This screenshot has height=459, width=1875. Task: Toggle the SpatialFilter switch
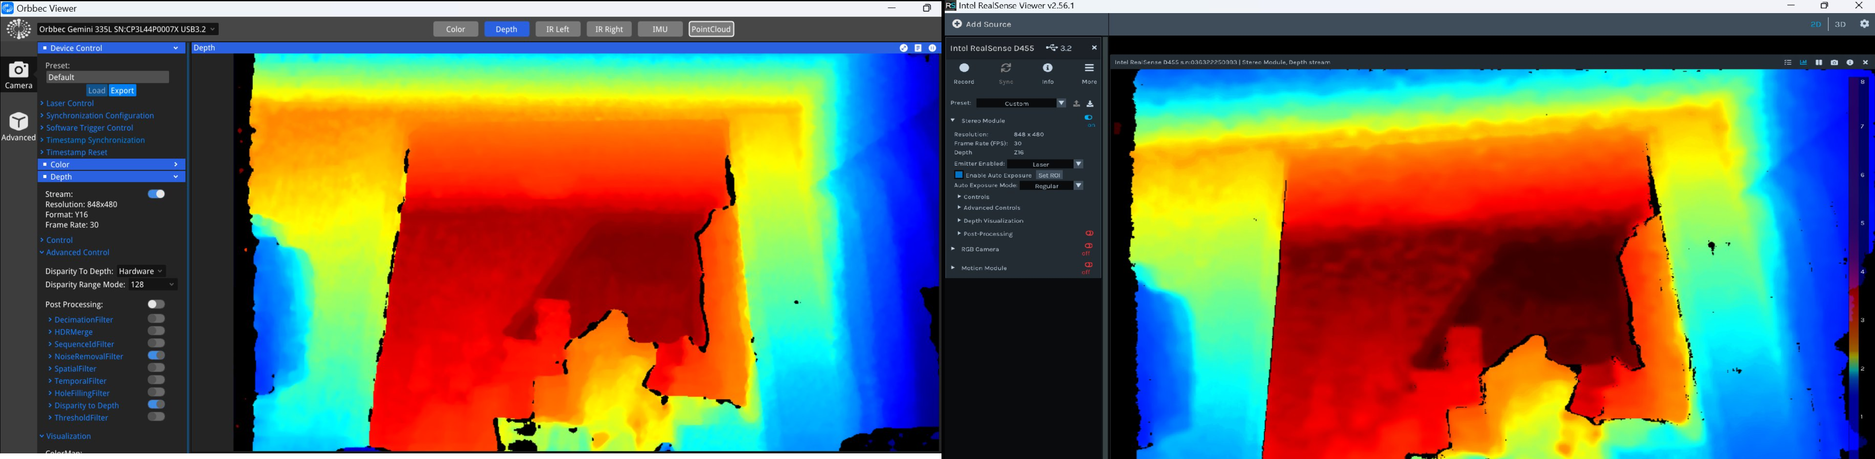[x=156, y=368]
